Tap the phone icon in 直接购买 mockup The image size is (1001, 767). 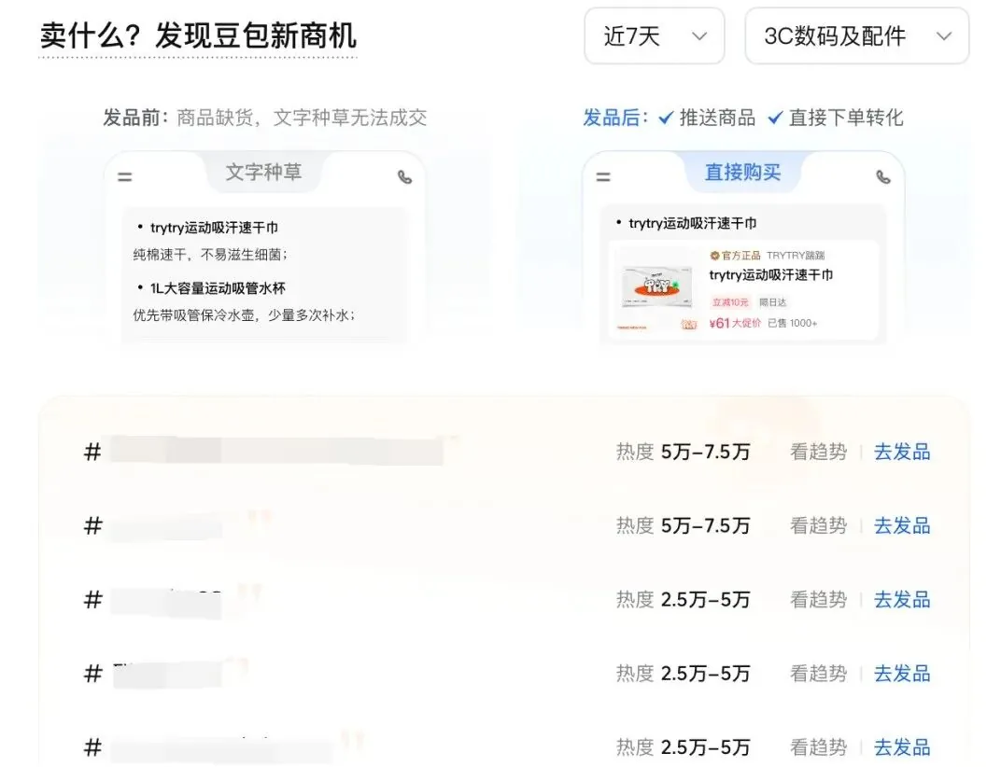[x=883, y=176]
